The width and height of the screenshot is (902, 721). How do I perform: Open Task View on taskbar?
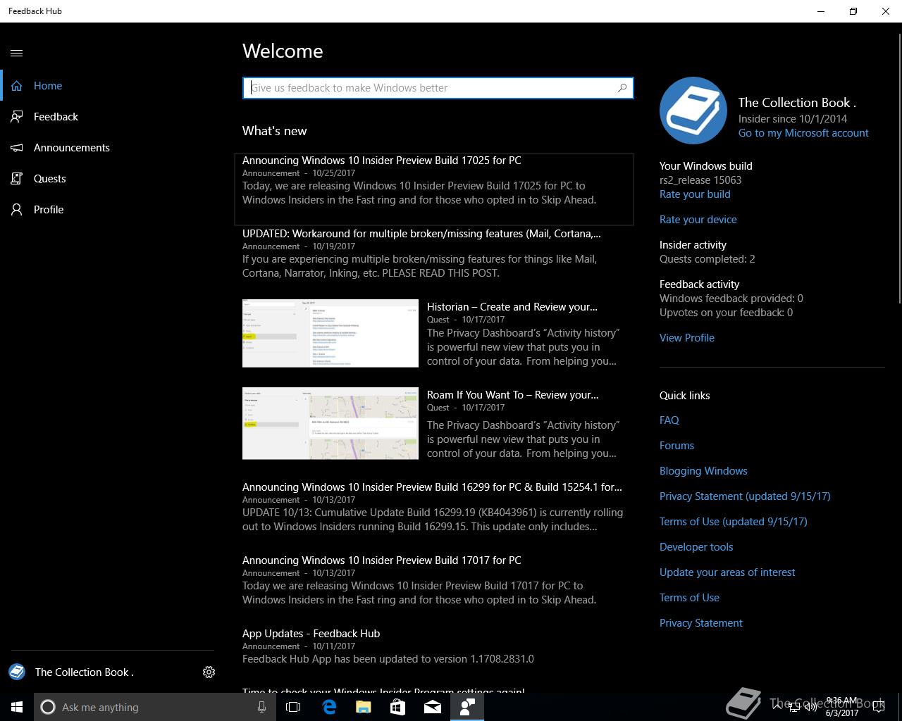click(x=294, y=707)
